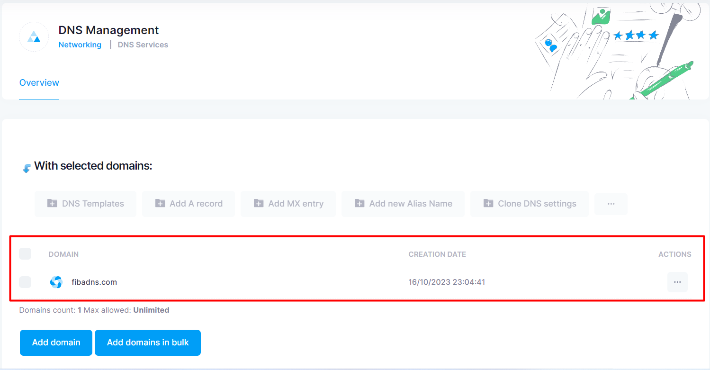Viewport: 710px width, 370px height.
Task: Click Add domains in bulk button
Action: (x=148, y=343)
